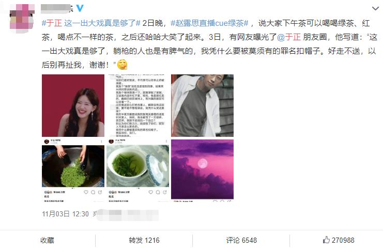Open the tea leaves in wok image

tap(73, 170)
